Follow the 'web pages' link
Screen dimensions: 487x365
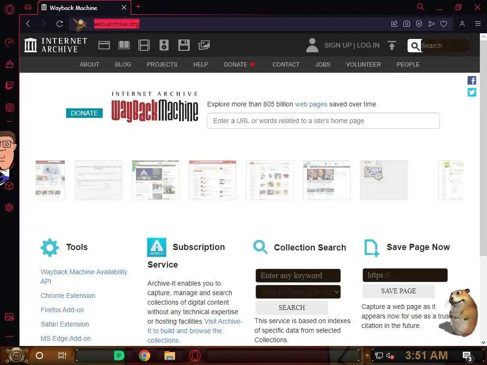point(311,104)
